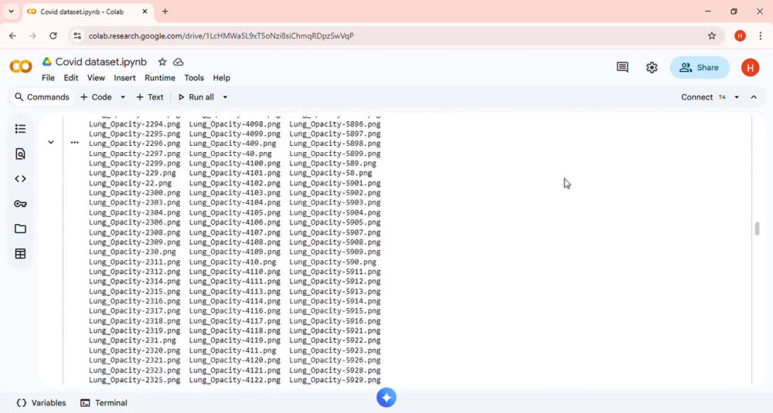Click the Lung_Opacity-590.png filename
This screenshot has width=773, height=413.
click(332, 262)
